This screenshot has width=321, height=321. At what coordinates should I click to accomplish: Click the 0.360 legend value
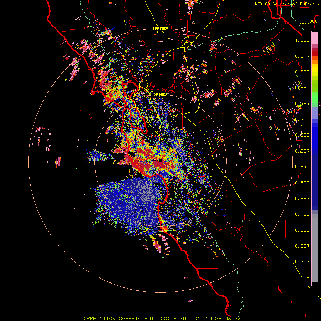[x=302, y=230]
